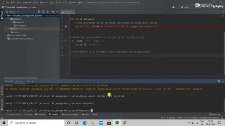Open the user account icon dropdown
225x126 pixels.
coord(174,7)
